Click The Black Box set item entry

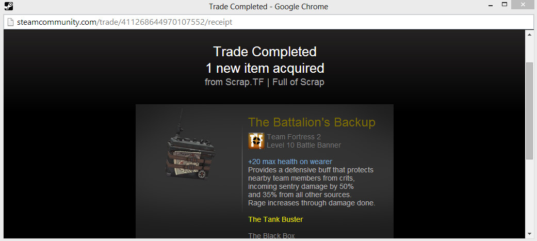click(271, 236)
